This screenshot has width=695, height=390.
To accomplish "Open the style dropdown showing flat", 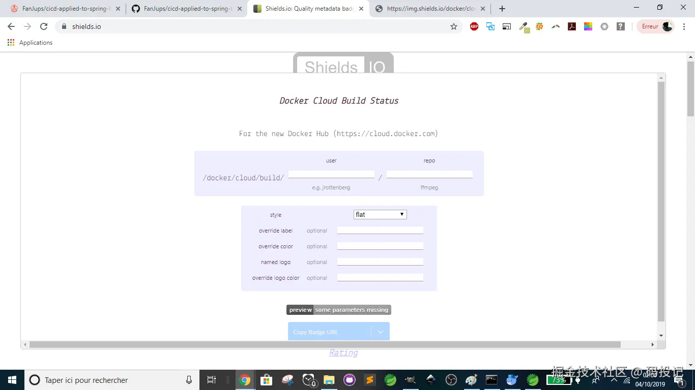I will pos(380,215).
